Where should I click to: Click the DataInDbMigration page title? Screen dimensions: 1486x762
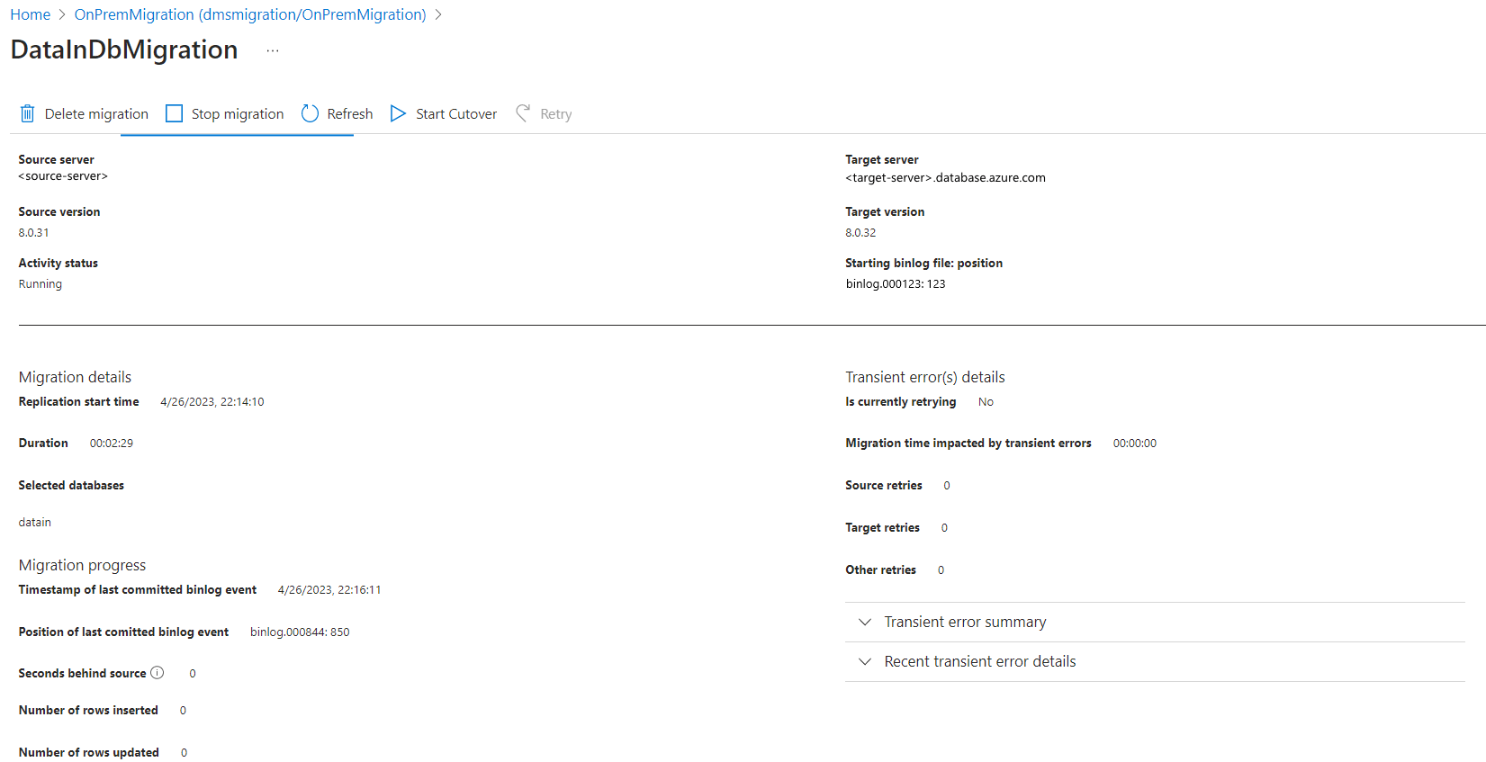[x=124, y=50]
